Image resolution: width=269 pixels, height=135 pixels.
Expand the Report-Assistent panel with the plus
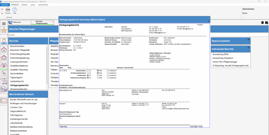248,40
